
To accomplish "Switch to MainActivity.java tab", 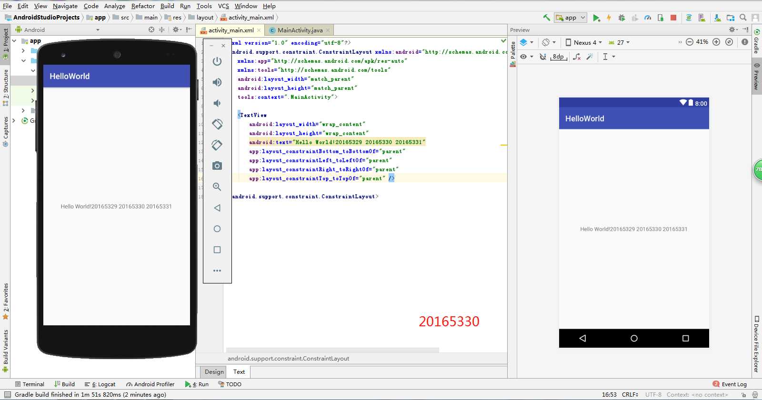I will coord(300,30).
